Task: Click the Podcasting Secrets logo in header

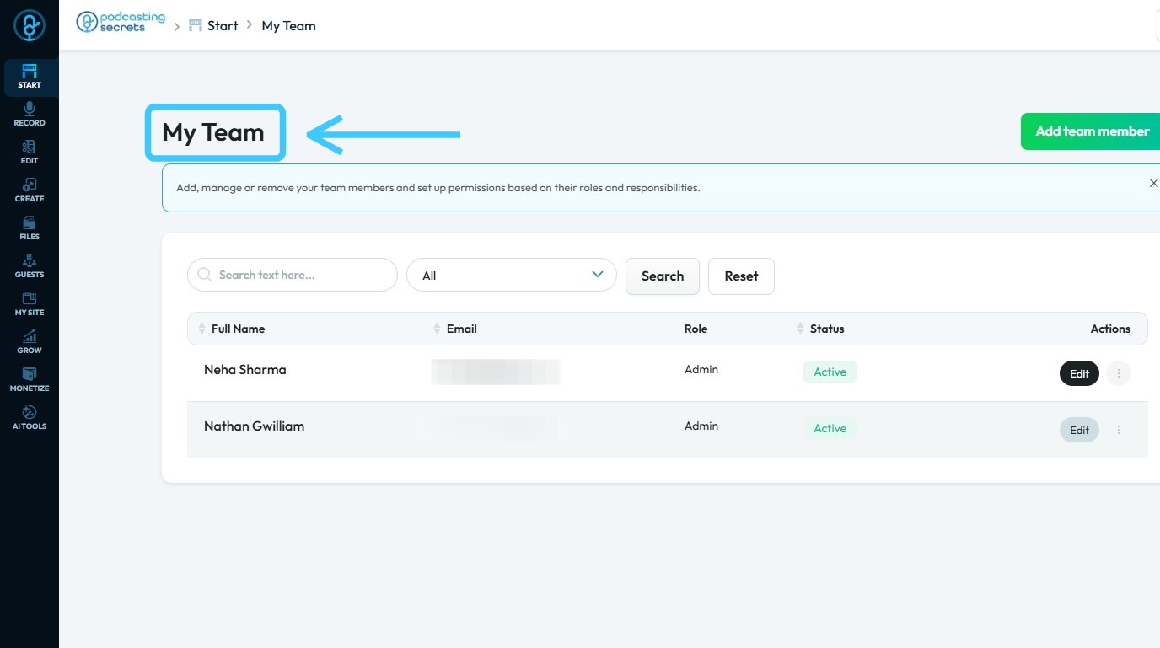Action: (x=121, y=23)
